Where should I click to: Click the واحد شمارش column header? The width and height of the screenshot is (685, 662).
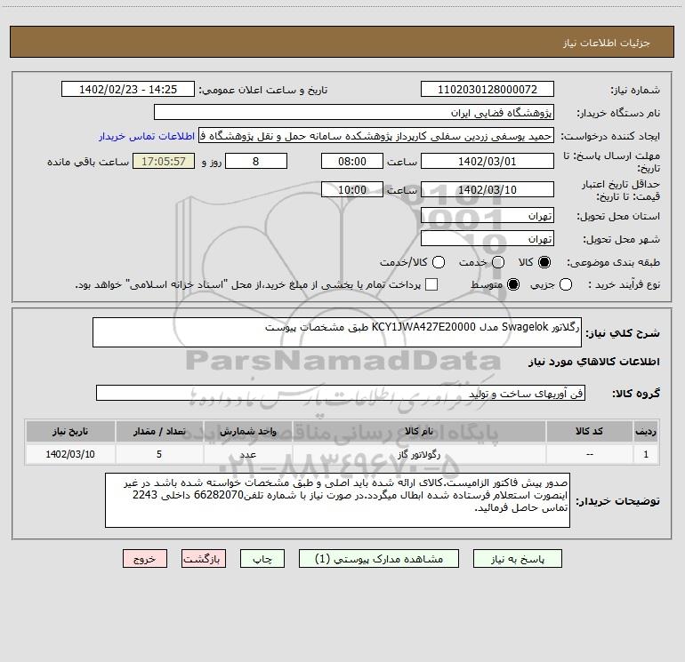[x=247, y=431]
